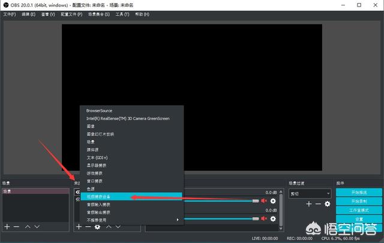Click the 开始推流 button
384x243 pixels.
coord(359,193)
